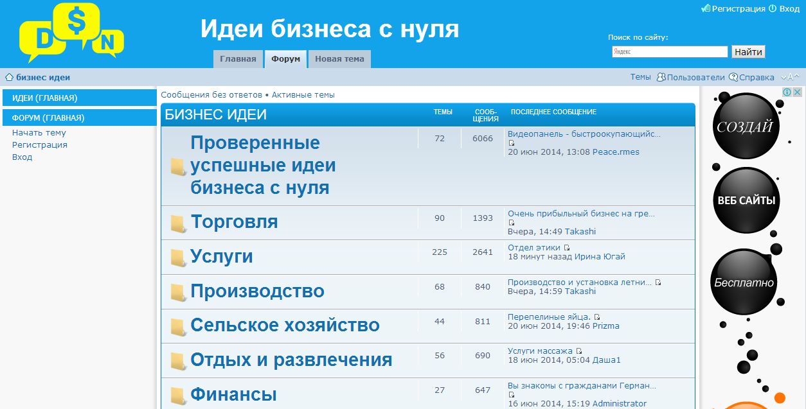Click the view-post icon after Перепелиные яйца
The image size is (806, 409).
pos(597,317)
